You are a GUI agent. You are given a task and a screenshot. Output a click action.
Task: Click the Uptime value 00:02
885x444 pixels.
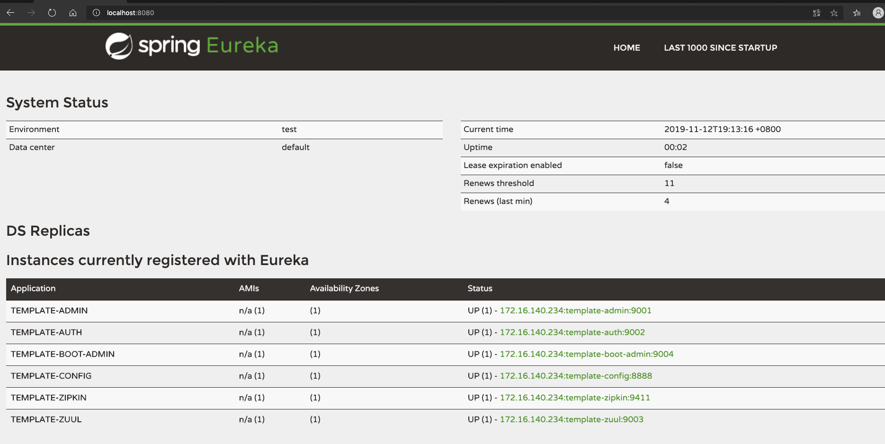pos(676,148)
